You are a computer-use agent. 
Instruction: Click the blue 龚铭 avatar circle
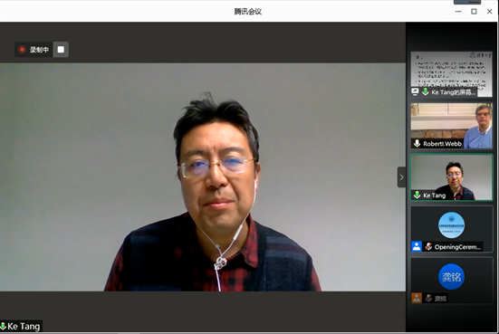(451, 277)
